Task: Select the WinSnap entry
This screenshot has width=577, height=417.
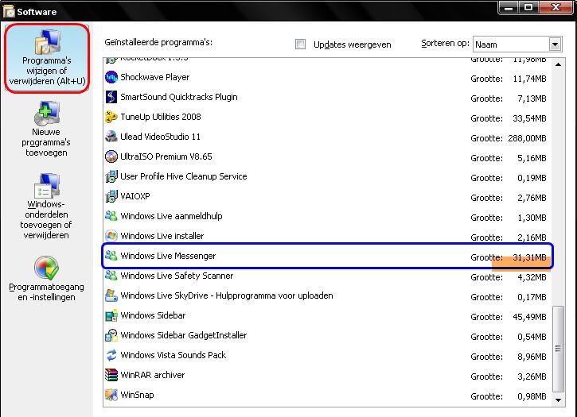Action: coord(328,395)
